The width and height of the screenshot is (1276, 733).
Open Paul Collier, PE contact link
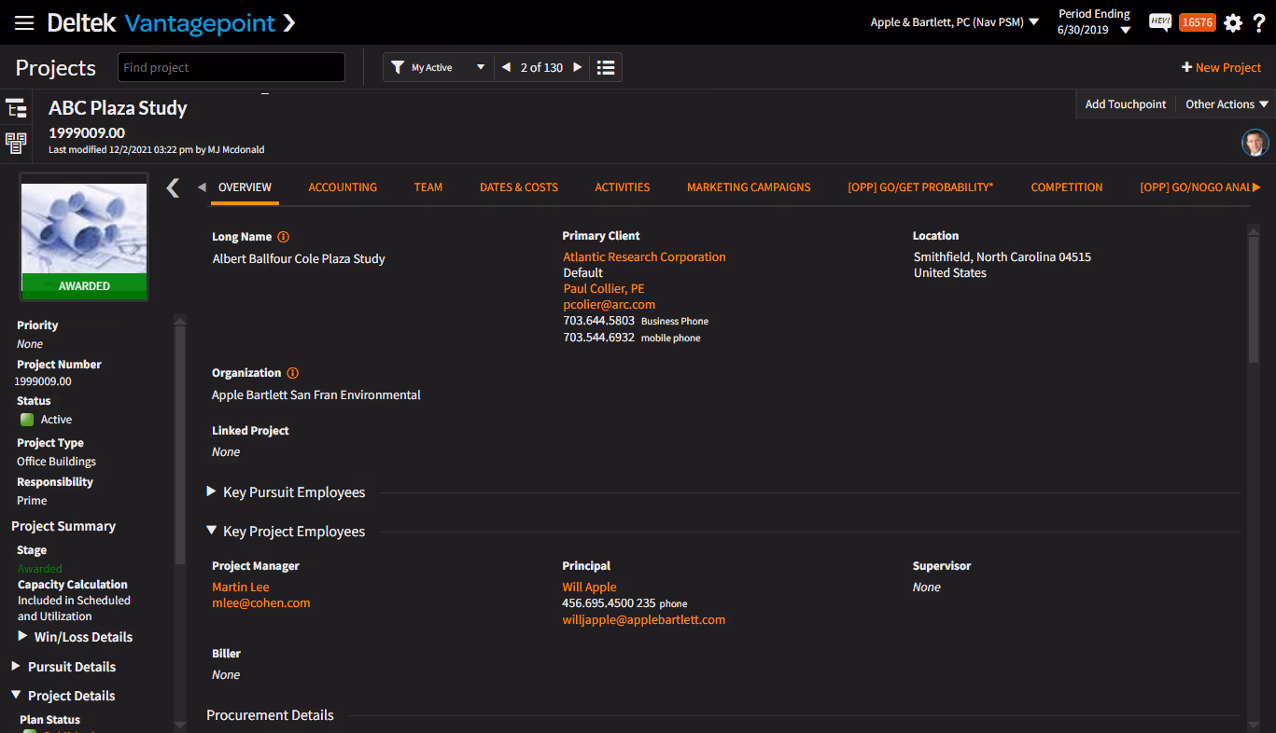click(604, 288)
